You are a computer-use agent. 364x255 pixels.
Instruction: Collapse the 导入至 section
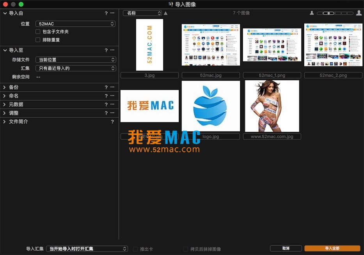tap(5, 50)
